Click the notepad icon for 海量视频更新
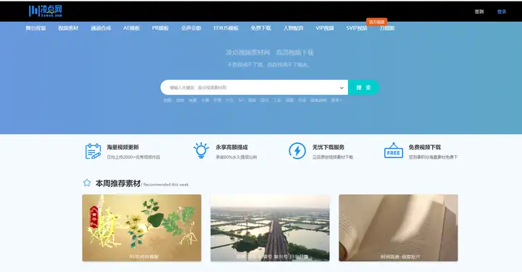This screenshot has height=272, width=522. pyautogui.click(x=93, y=151)
